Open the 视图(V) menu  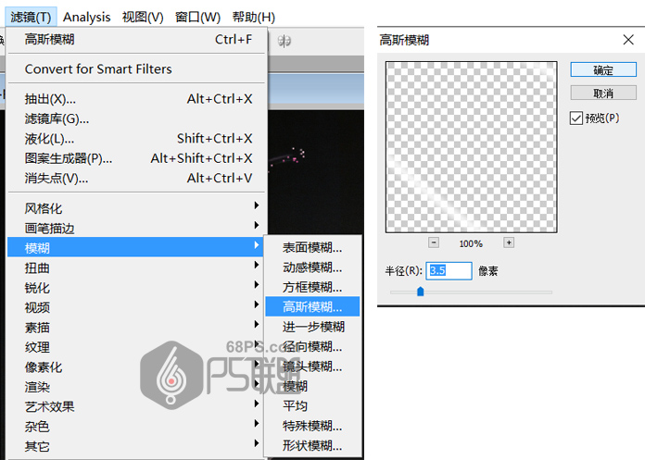click(143, 18)
